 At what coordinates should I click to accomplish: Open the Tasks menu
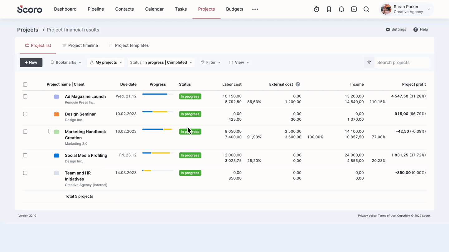181,9
